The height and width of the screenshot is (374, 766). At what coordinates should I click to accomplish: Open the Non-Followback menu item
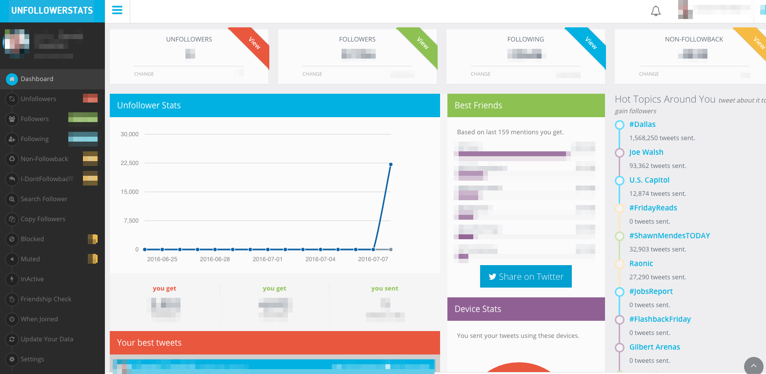52,159
